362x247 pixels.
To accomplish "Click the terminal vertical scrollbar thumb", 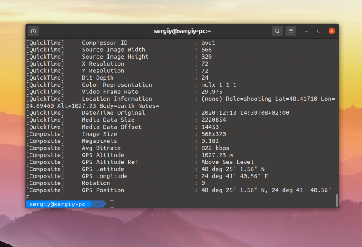I will click(x=337, y=200).
